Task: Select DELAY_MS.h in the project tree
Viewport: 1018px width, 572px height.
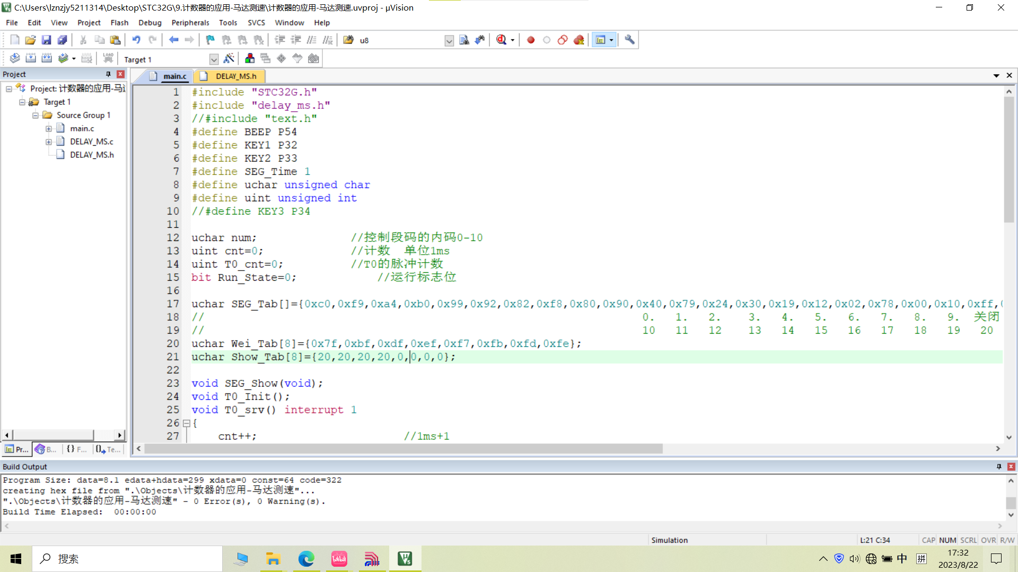Action: coord(92,155)
